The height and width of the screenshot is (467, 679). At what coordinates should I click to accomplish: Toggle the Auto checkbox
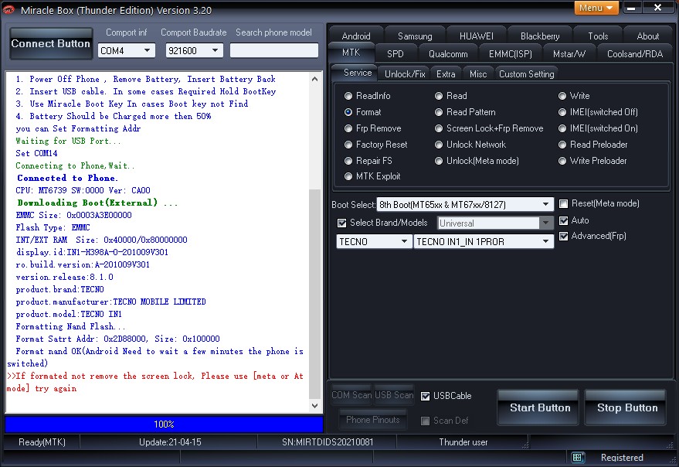coord(563,220)
